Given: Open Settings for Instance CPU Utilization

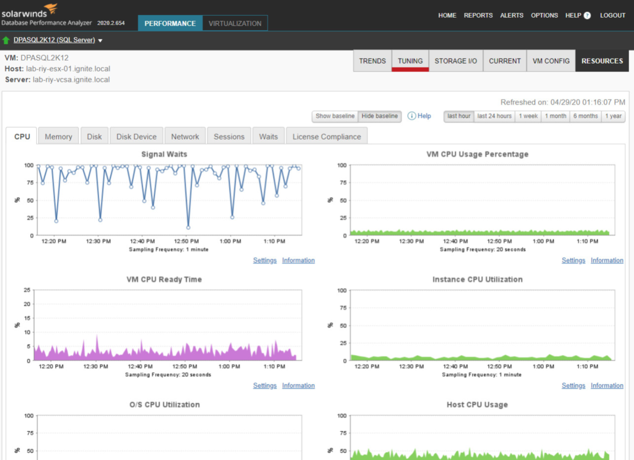Looking at the screenshot, I should point(573,385).
